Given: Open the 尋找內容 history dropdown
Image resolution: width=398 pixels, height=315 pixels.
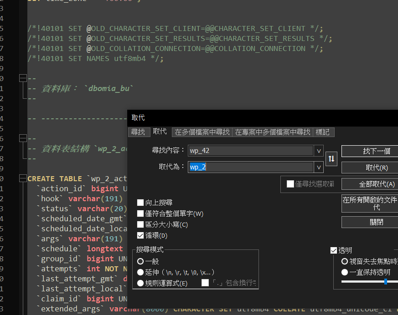Looking at the screenshot, I should point(319,151).
